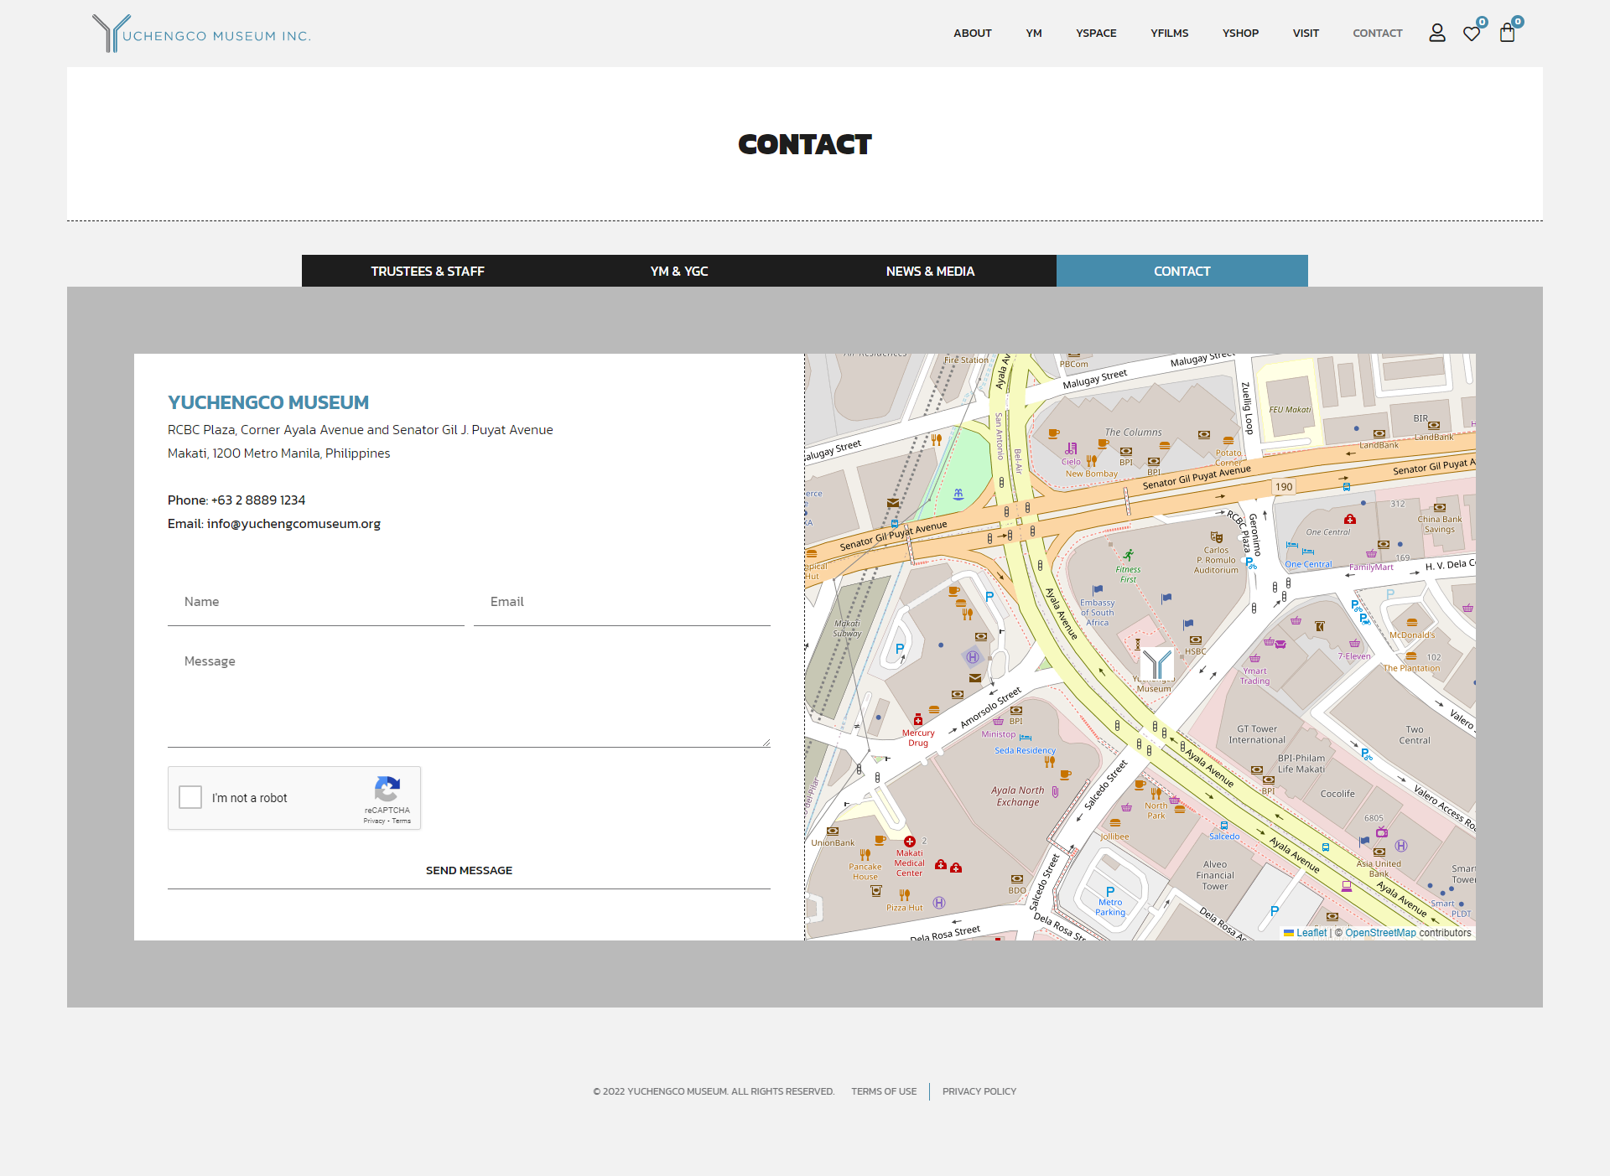1610x1176 pixels.
Task: Click The Columns label on map
Action: (1133, 433)
